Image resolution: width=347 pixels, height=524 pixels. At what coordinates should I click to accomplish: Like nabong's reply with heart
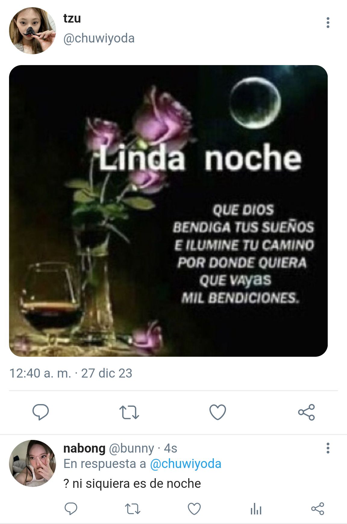pyautogui.click(x=194, y=509)
